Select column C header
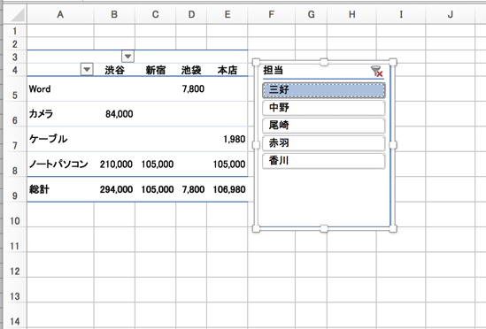 click(x=155, y=14)
